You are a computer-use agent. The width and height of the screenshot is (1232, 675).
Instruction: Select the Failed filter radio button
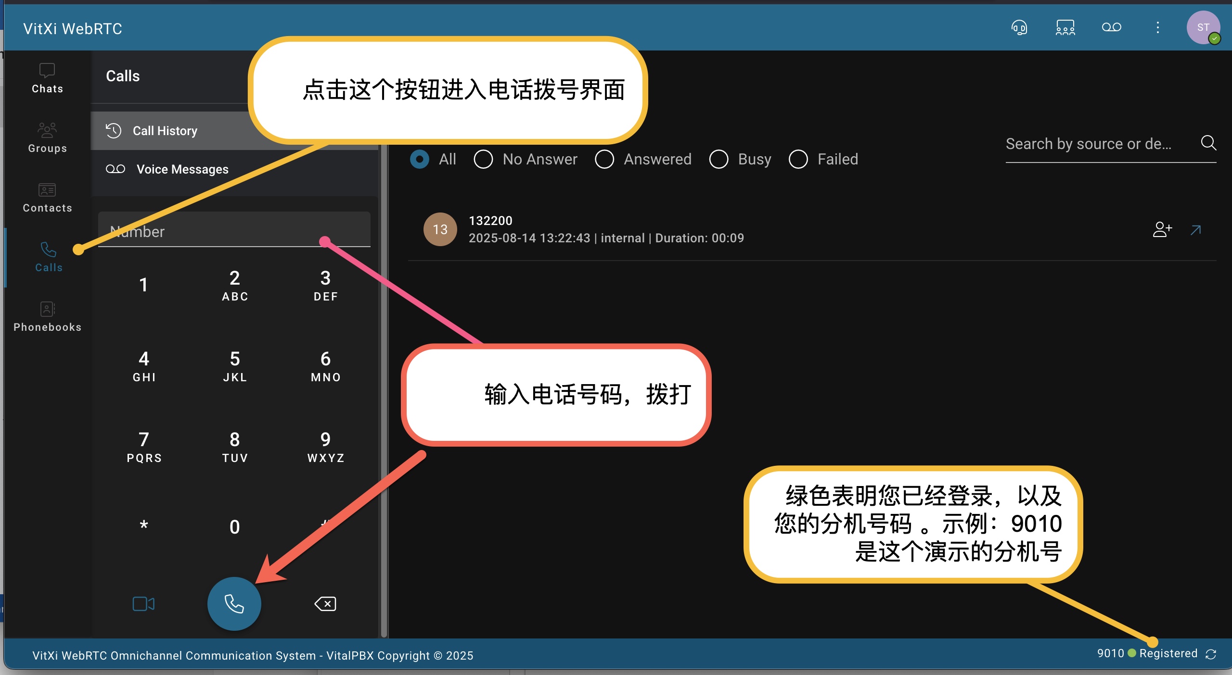(x=798, y=159)
